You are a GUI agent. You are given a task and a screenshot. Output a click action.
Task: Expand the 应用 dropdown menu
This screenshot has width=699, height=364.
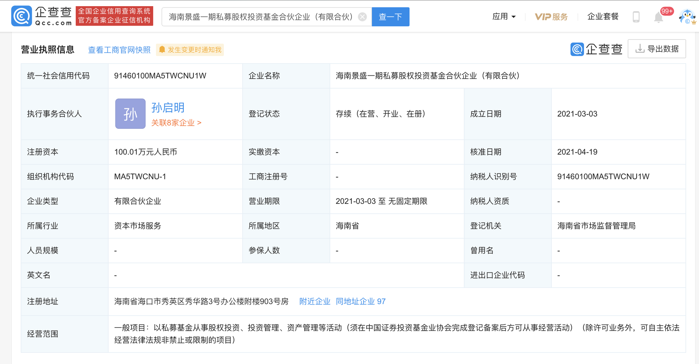[504, 17]
